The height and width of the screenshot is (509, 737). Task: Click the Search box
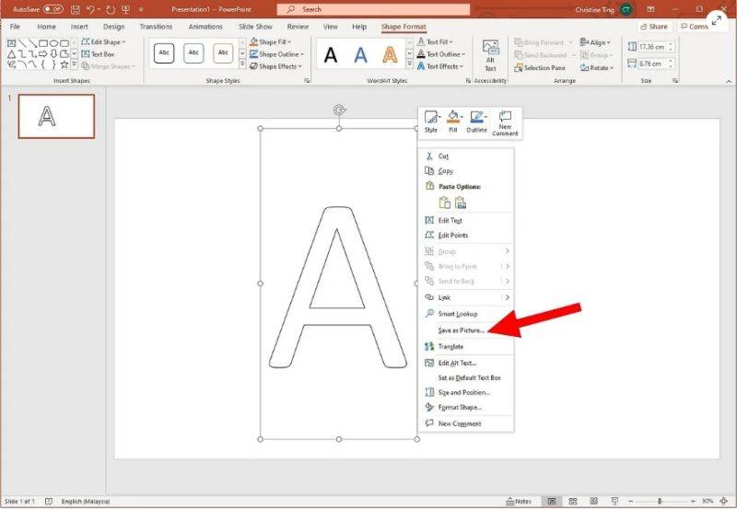tap(373, 9)
